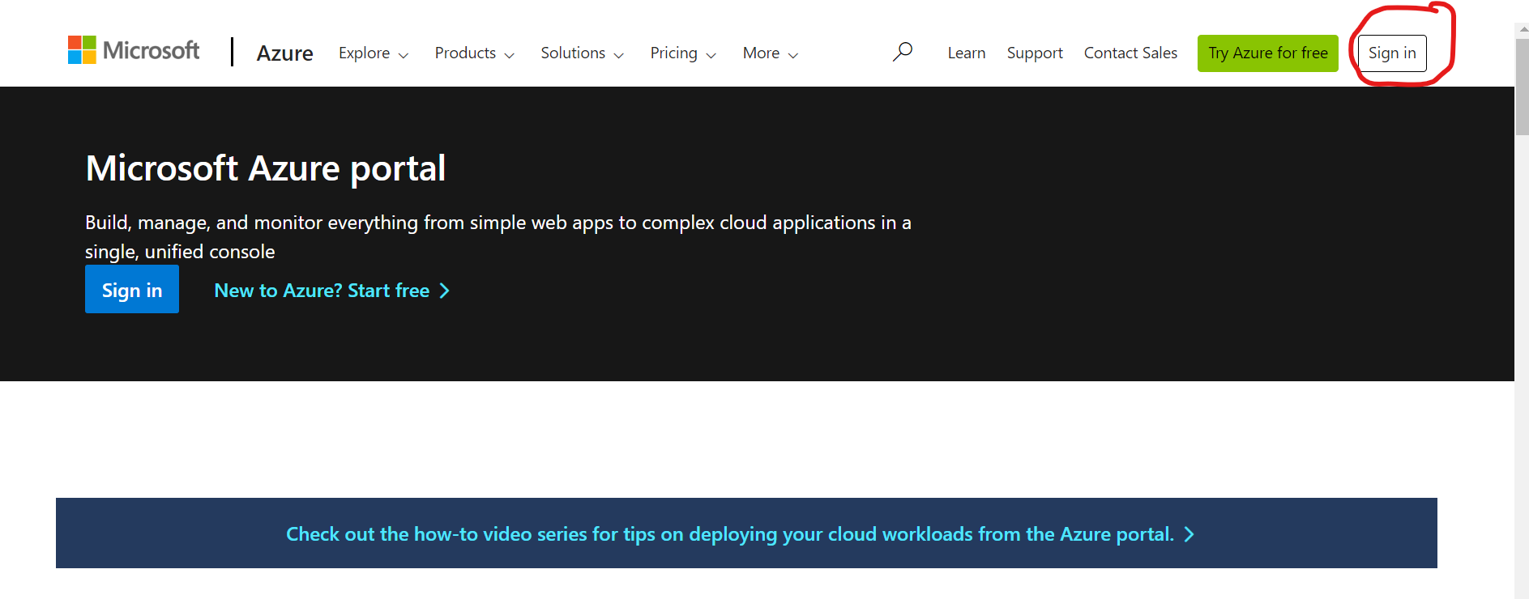Click the scrollbar up arrow
1529x599 pixels.
tap(1522, 29)
